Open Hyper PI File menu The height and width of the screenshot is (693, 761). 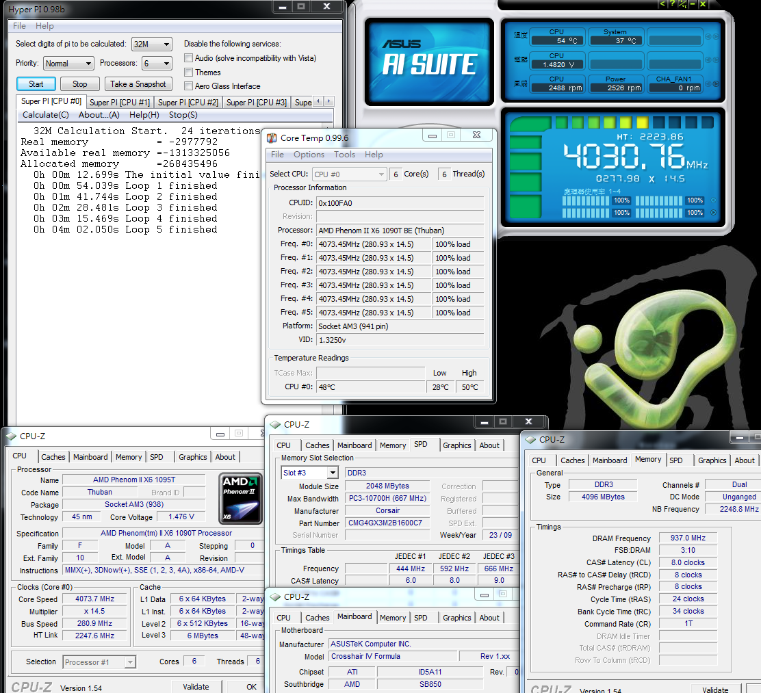coord(19,26)
